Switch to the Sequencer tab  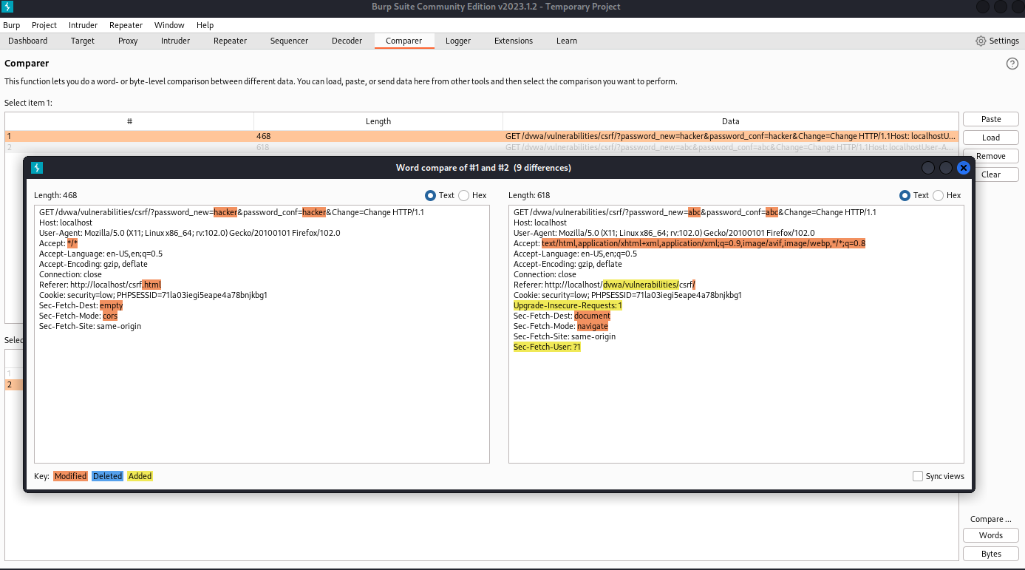pos(289,41)
